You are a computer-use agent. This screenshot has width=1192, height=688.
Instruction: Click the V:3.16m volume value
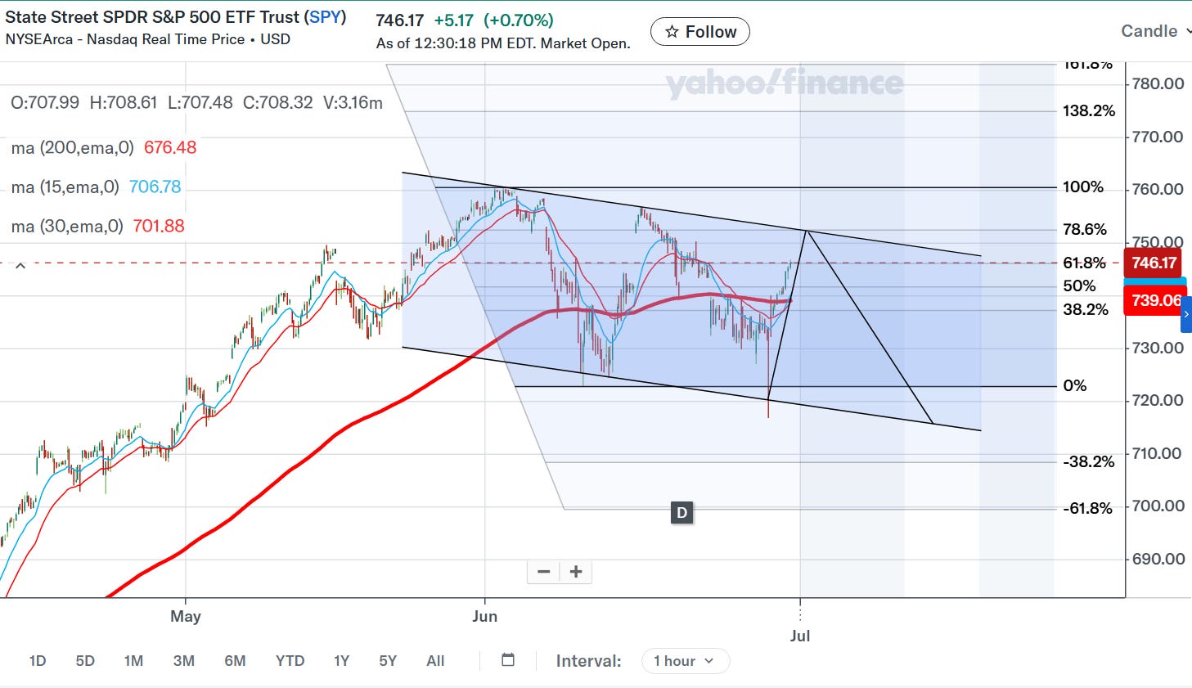[353, 103]
